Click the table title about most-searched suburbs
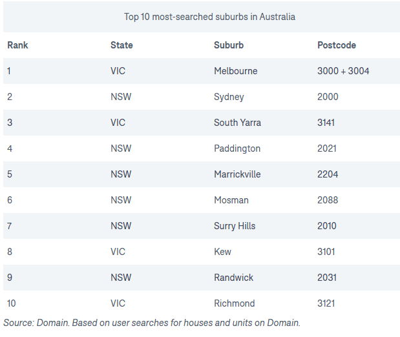The height and width of the screenshot is (337, 400). coord(209,17)
